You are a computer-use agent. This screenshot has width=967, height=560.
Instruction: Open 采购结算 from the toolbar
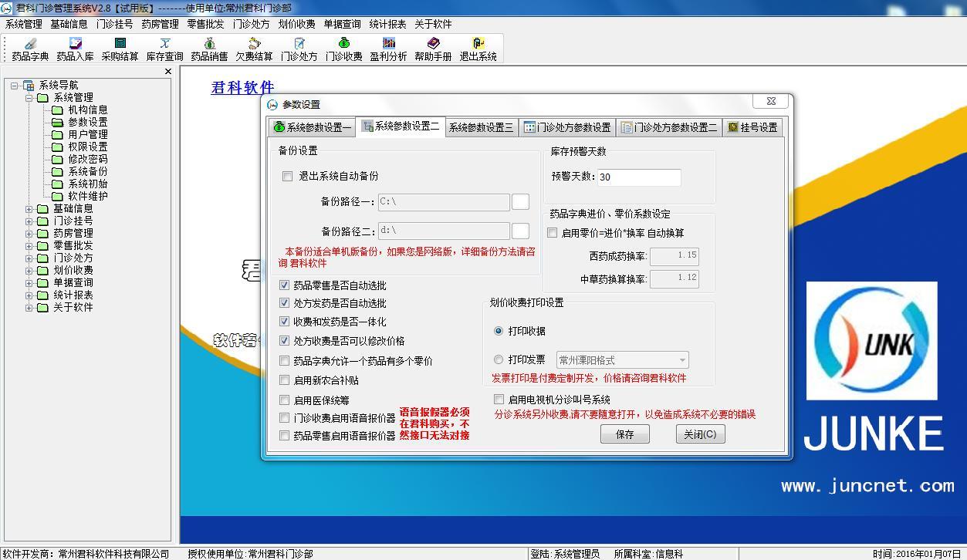click(120, 49)
